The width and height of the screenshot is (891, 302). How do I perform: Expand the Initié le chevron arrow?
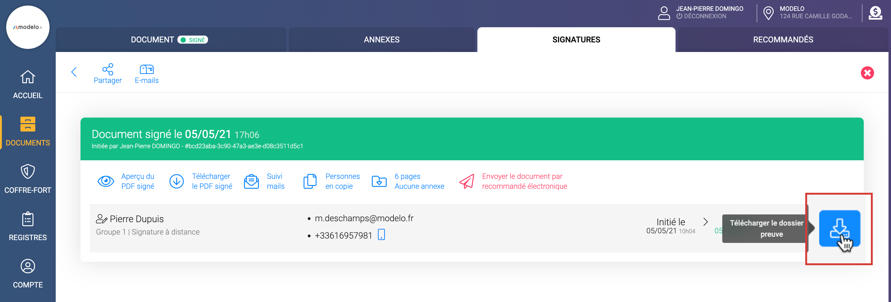click(706, 222)
